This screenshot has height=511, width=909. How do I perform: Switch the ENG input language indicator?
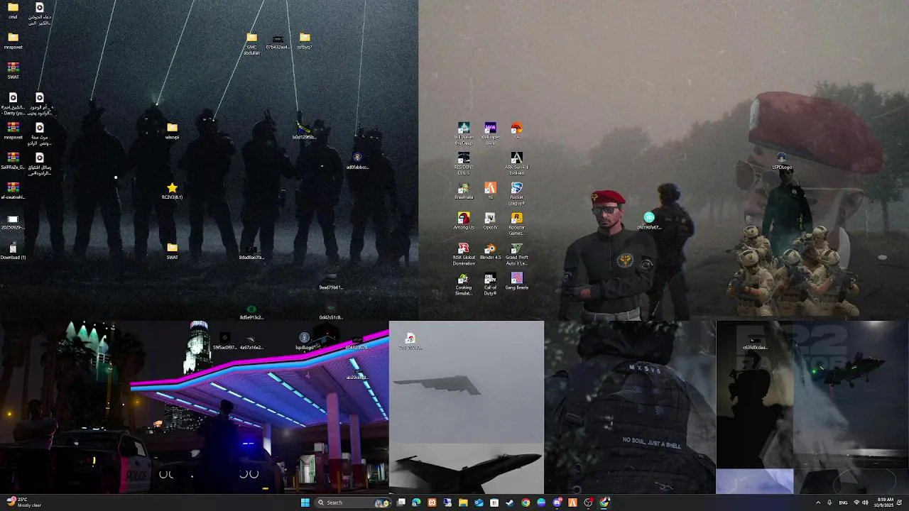pos(843,502)
